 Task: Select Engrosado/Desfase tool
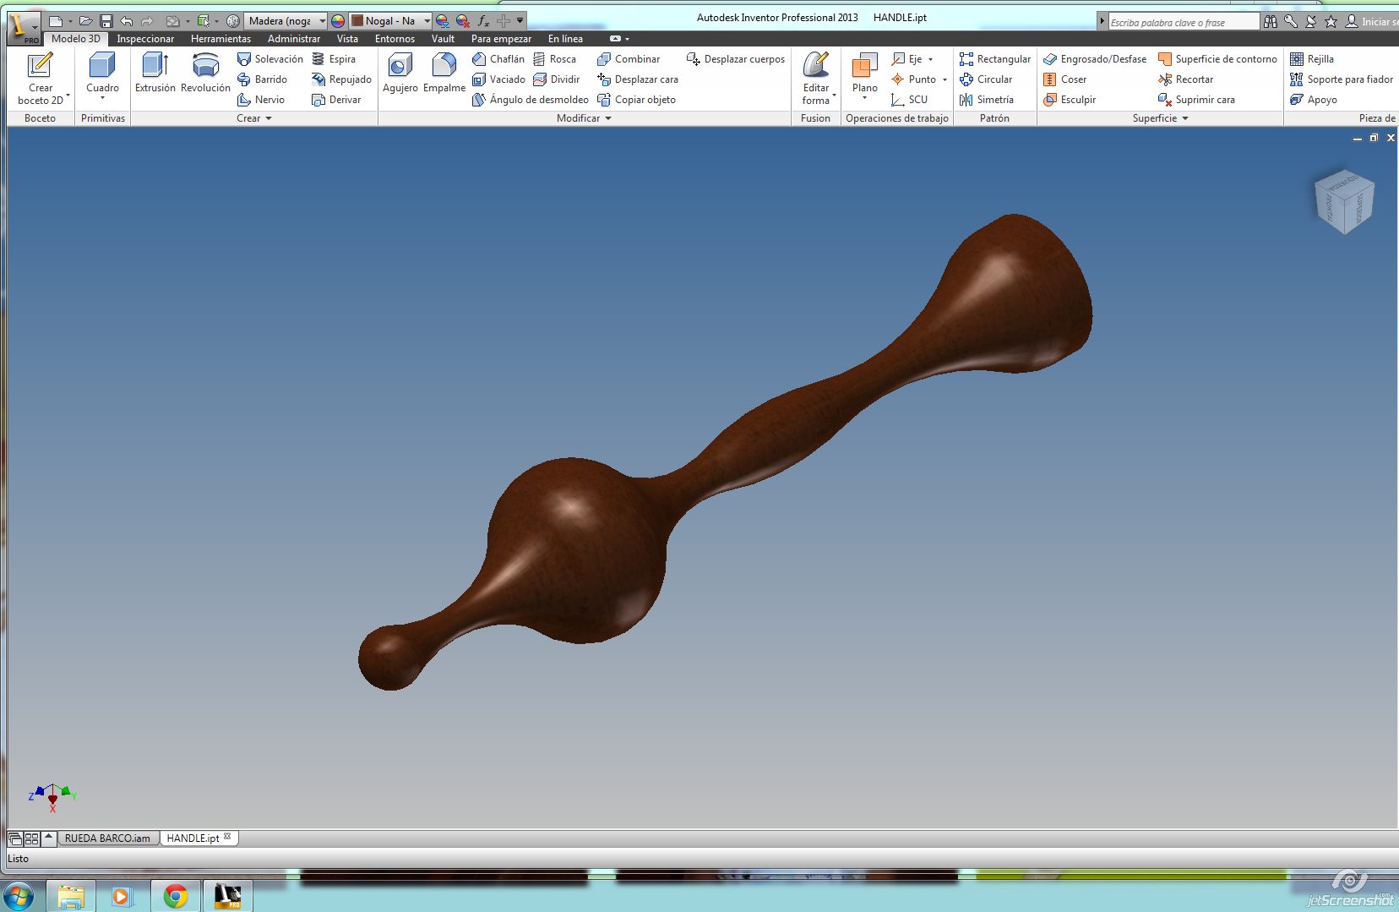tap(1095, 59)
